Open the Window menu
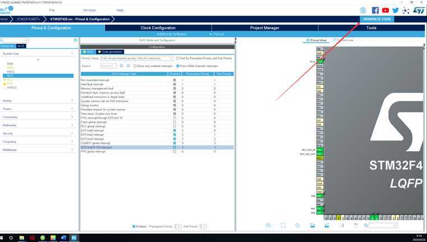The image size is (427, 242). click(89, 10)
